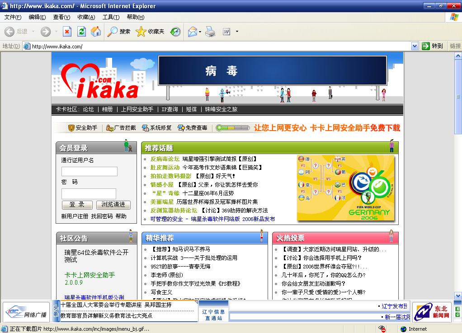This screenshot has width=462, height=333.
Task: Click the 密码 password input field
Action: (x=89, y=194)
